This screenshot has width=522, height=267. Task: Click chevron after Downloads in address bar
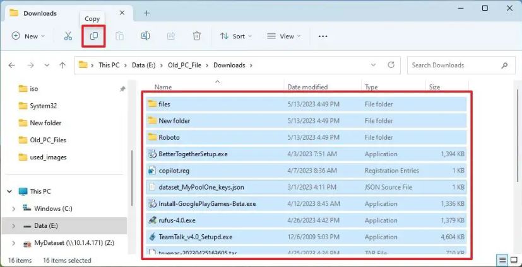(251, 65)
